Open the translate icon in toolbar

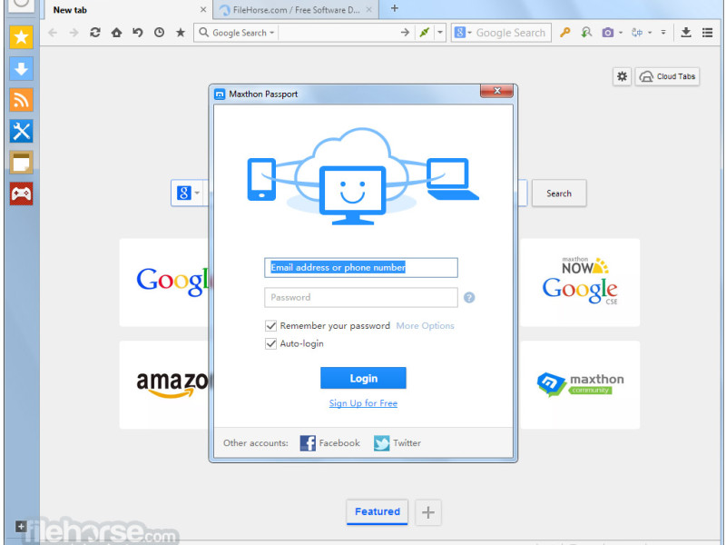pyautogui.click(x=637, y=33)
